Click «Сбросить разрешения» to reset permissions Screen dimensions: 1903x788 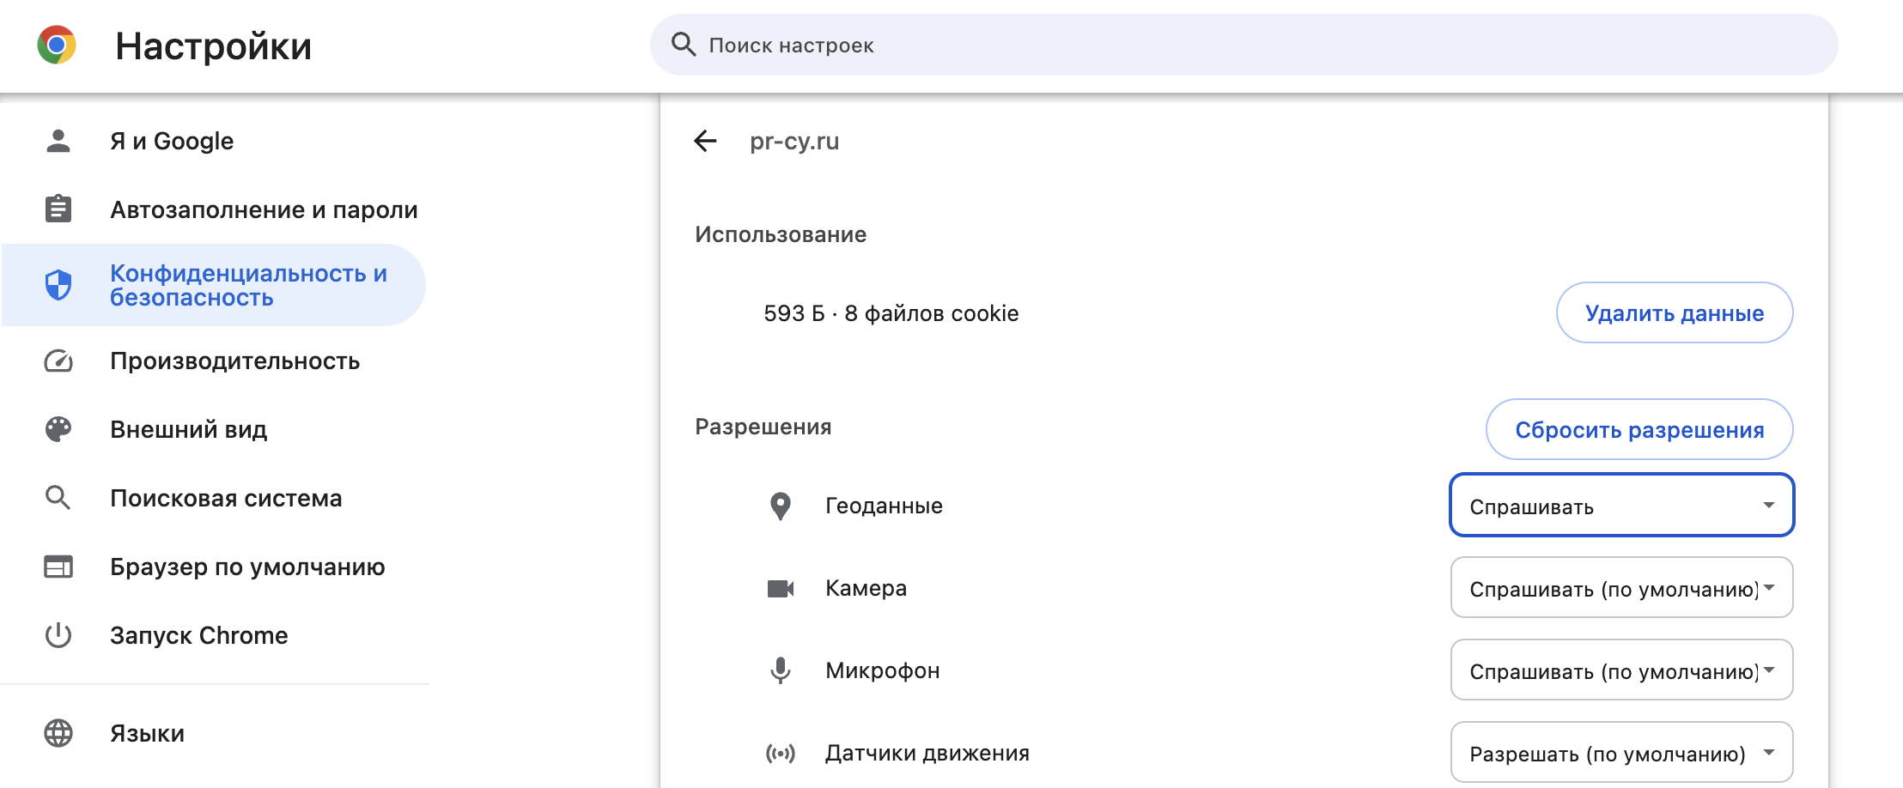click(1639, 429)
